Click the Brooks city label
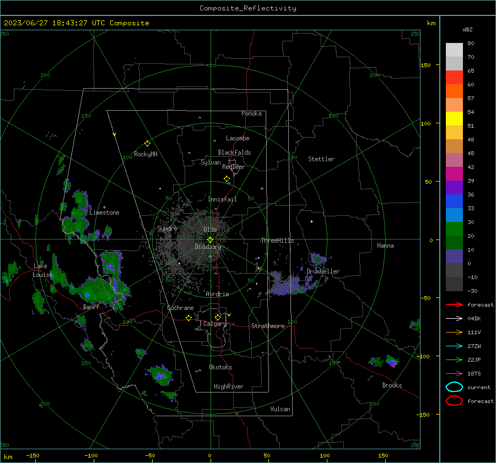Viewport: 496px width, 463px height. (x=392, y=385)
